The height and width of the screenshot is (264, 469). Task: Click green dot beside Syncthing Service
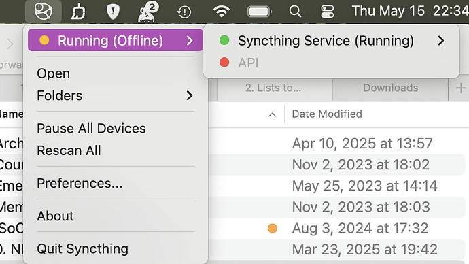224,40
